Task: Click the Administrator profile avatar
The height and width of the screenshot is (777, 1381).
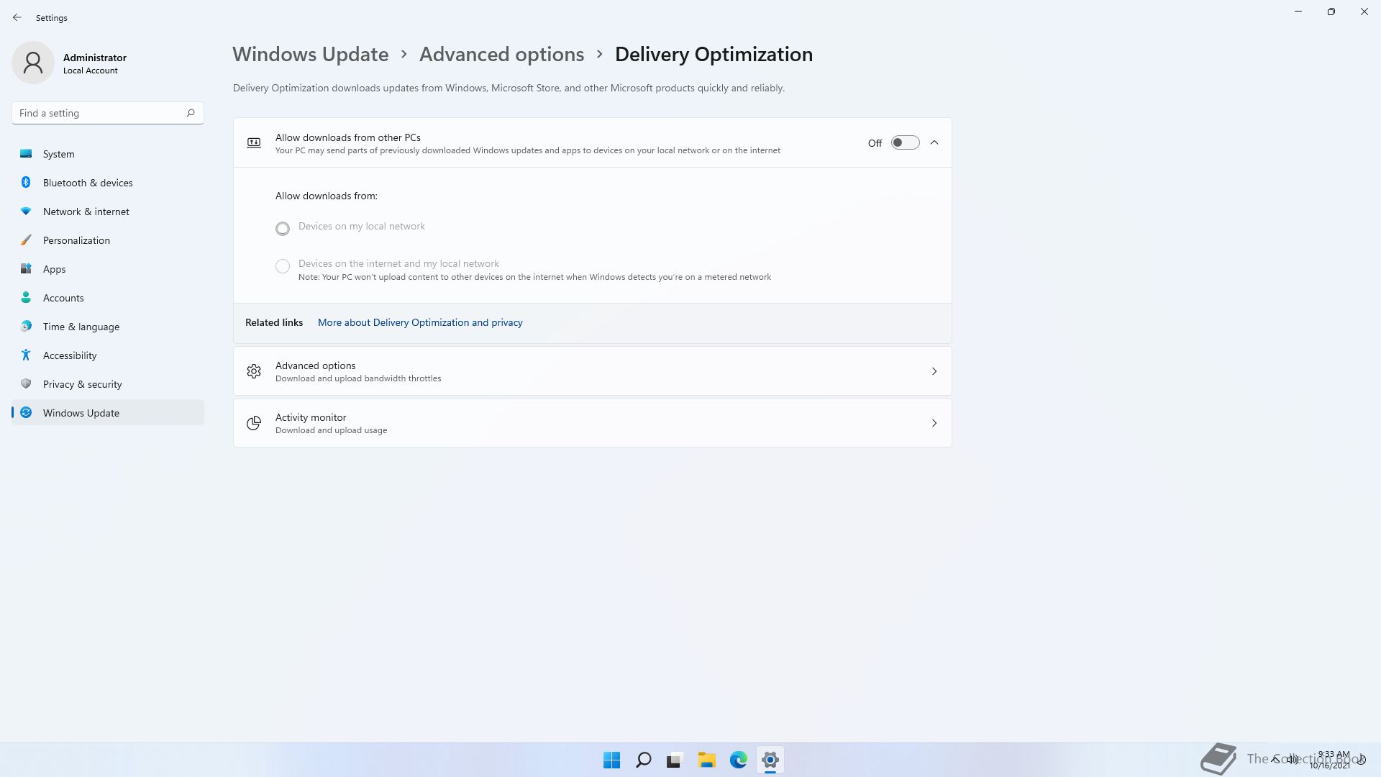Action: 33,63
